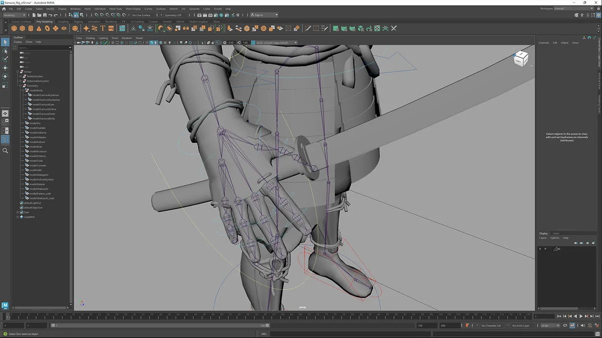Viewport: 602px width, 338px height.
Task: Switch to the Rigging shelf tab
Action: click(78, 22)
